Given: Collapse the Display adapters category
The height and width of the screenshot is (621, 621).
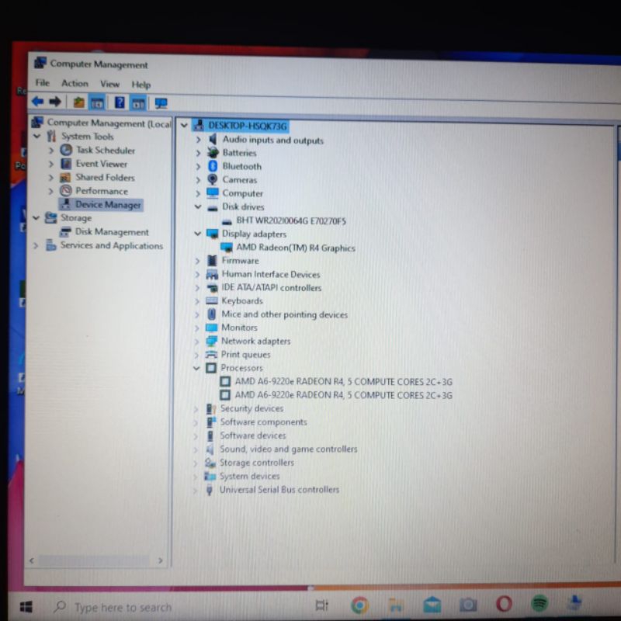Looking at the screenshot, I should tap(197, 234).
